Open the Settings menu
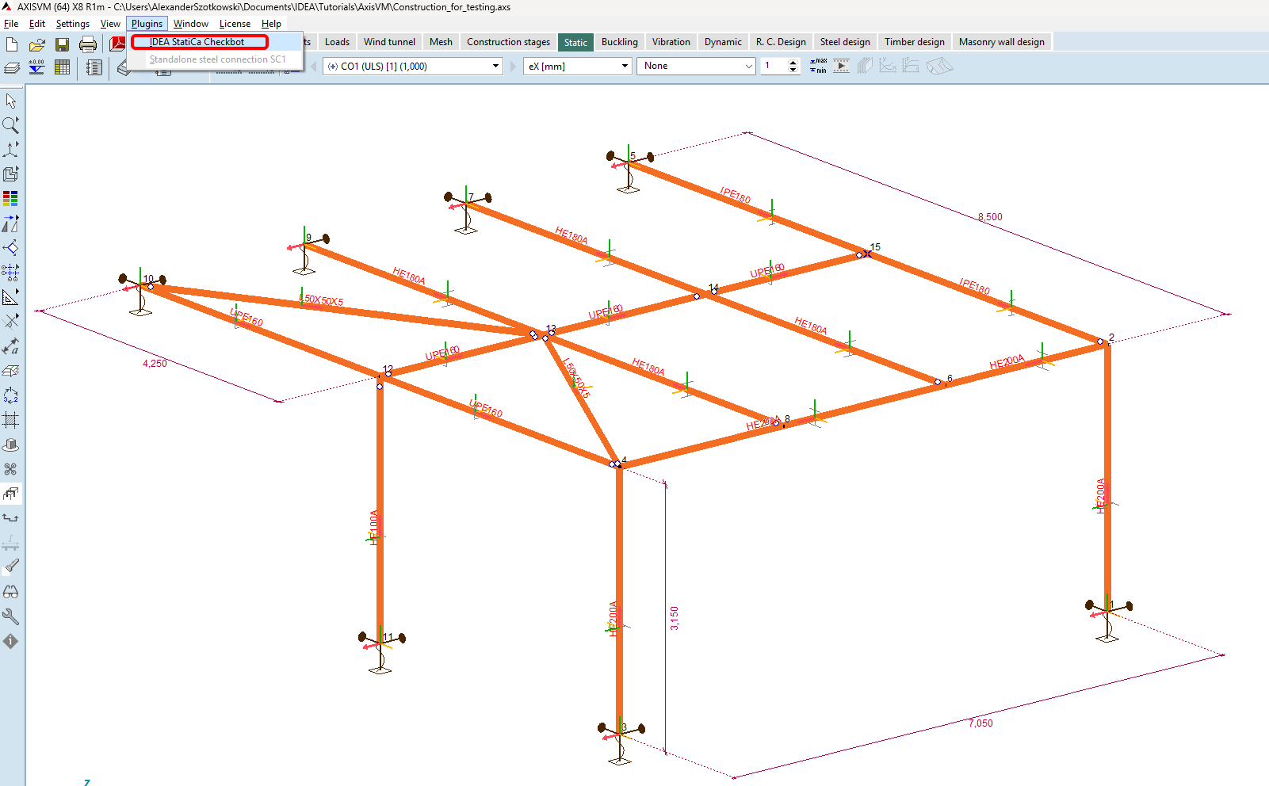 72,24
